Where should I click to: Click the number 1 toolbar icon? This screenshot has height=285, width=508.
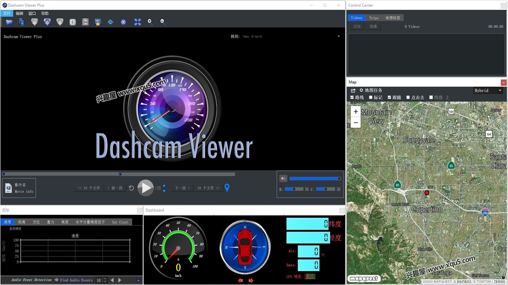point(73,22)
